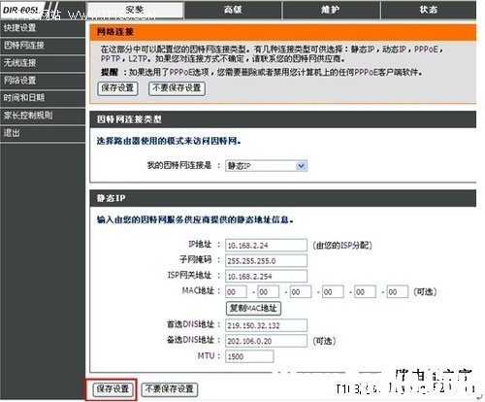
Task: Click the third MAC地址 octet field
Action: pos(301,292)
